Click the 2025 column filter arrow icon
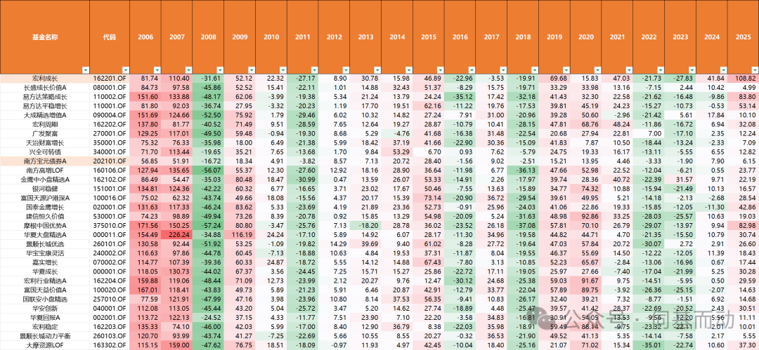This screenshot has height=350, width=759. point(754,69)
